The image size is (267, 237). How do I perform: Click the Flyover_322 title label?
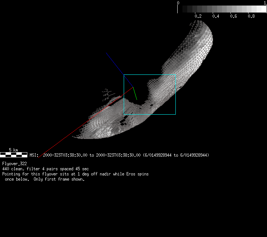14,163
